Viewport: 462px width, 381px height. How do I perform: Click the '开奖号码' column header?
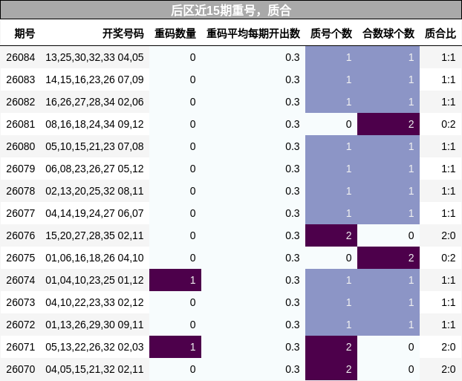coord(123,33)
